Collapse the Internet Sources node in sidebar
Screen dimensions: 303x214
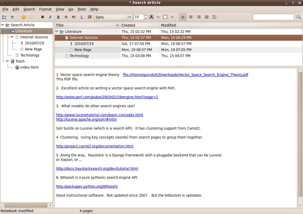pos(12,37)
